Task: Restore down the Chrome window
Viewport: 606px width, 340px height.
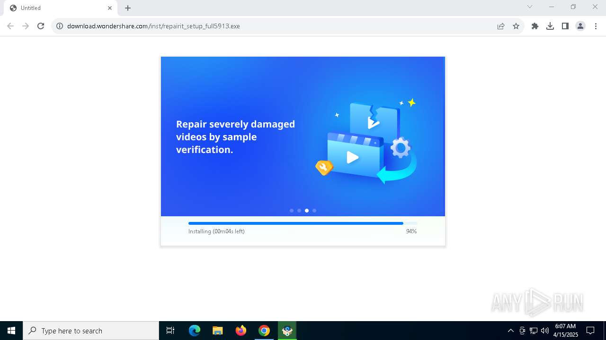Action: [573, 7]
